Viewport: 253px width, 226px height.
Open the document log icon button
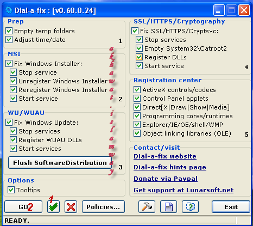168,206
